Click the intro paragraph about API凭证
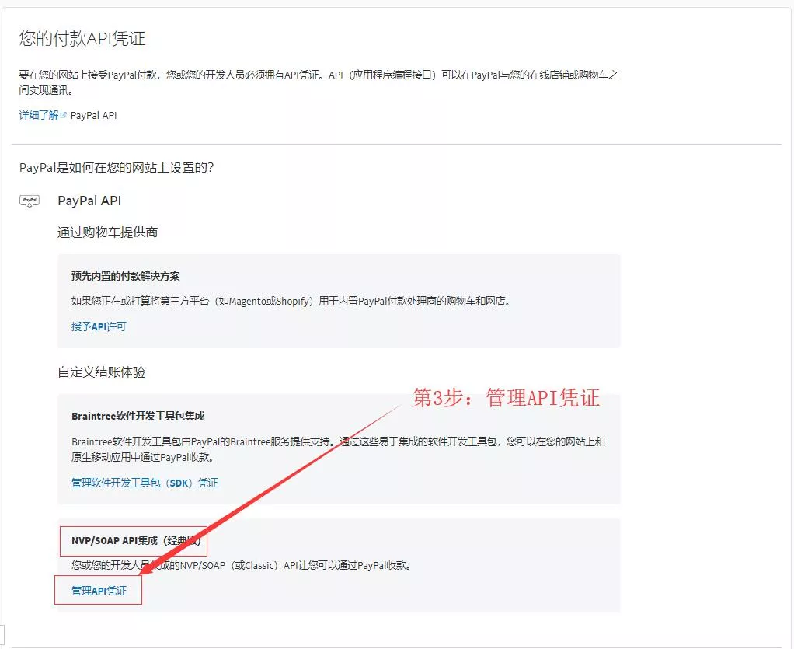Screen dimensions: 794x649 point(319,82)
